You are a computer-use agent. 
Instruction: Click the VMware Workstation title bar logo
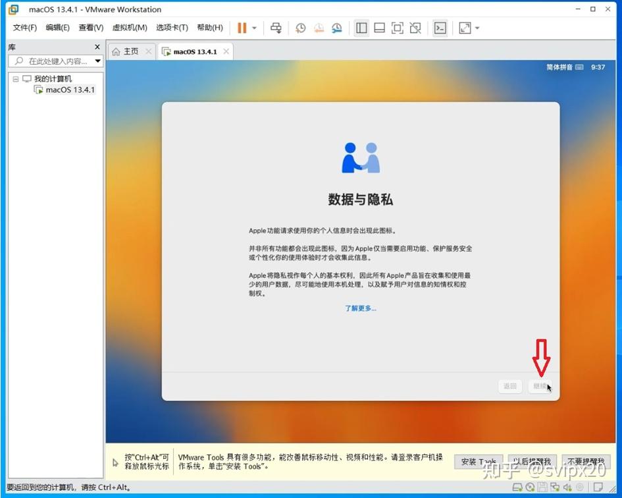point(13,9)
